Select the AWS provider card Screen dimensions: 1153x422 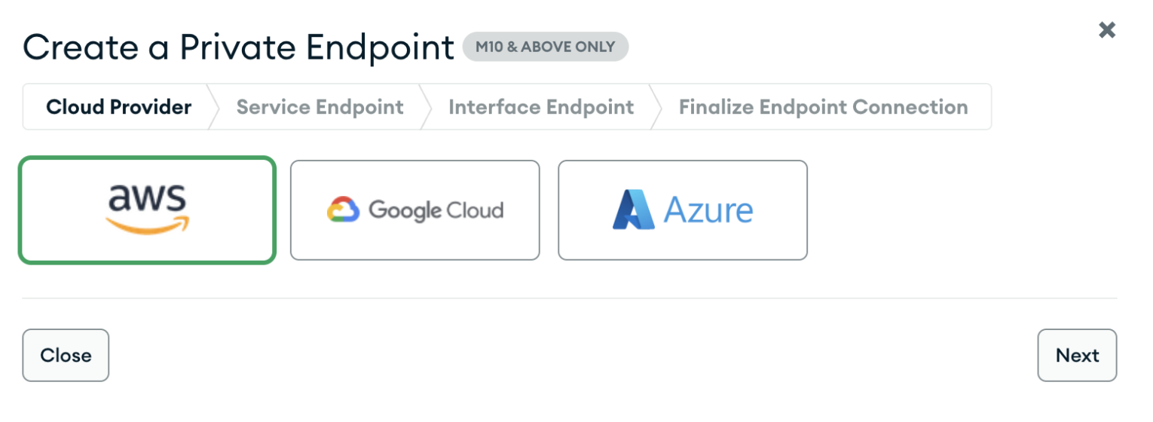coord(147,209)
